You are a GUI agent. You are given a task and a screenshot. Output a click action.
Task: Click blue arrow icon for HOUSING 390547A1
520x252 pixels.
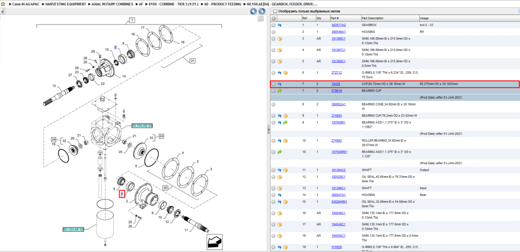click(280, 195)
